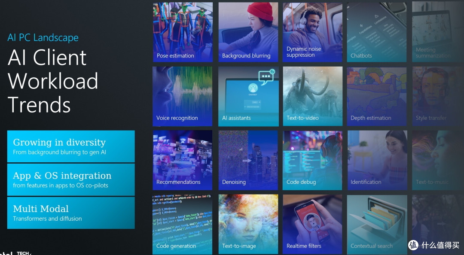Image resolution: width=464 pixels, height=255 pixels.
Task: Open the Text-to-image face tile
Action: tap(248, 224)
